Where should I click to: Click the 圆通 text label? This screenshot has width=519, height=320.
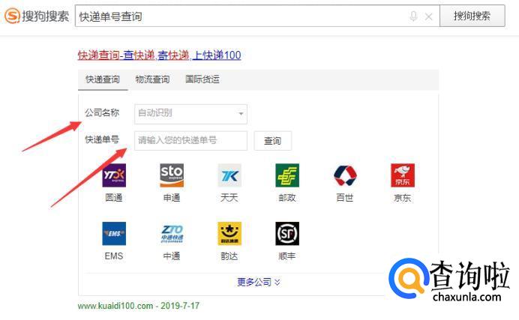[x=114, y=198]
